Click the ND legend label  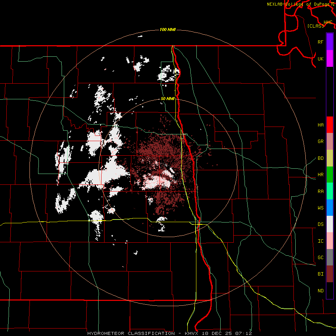tap(320, 291)
